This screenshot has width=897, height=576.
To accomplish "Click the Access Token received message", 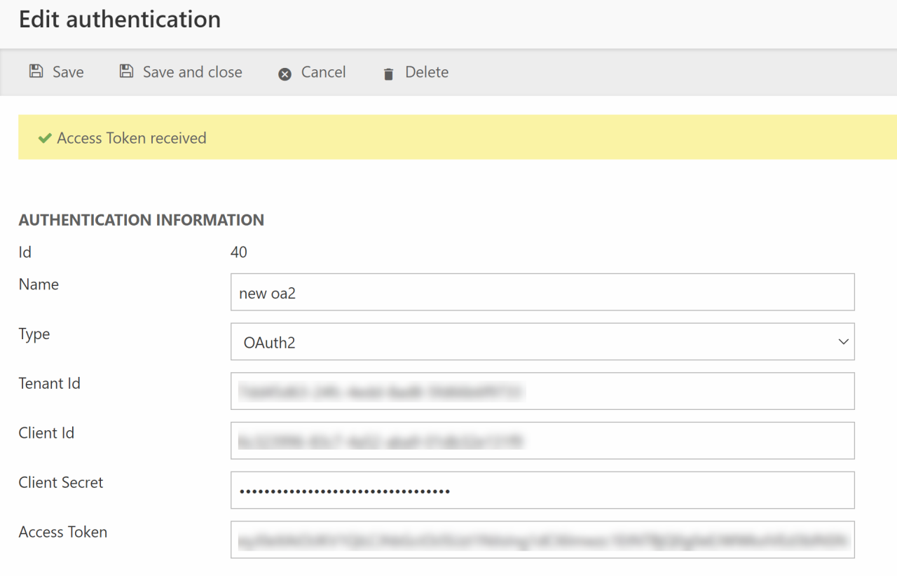I will (132, 138).
